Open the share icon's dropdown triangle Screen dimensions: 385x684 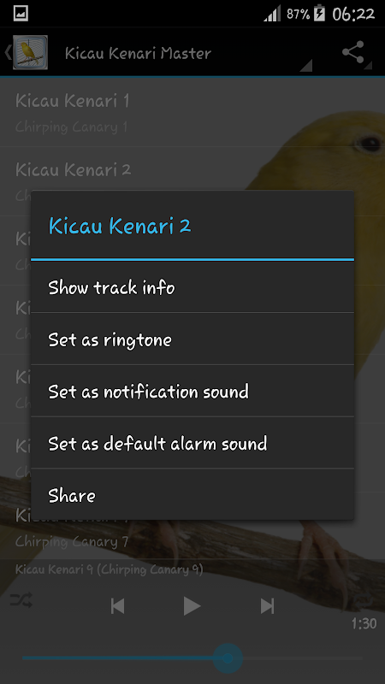(369, 66)
